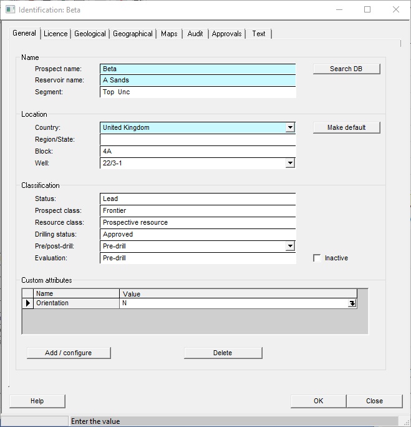Click the Prospect name field
411x427 pixels.
(x=198, y=69)
